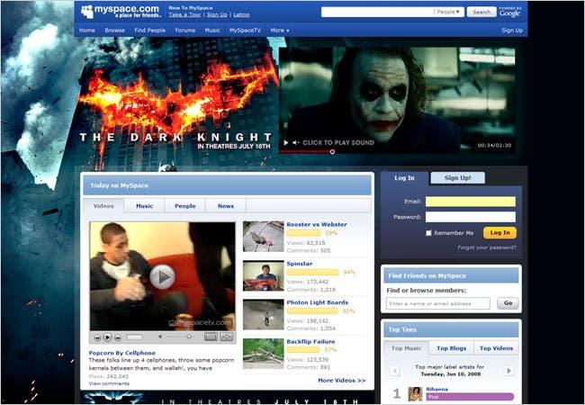Click Sign Up in the navigation bar
The height and width of the screenshot is (405, 585).
click(x=512, y=31)
